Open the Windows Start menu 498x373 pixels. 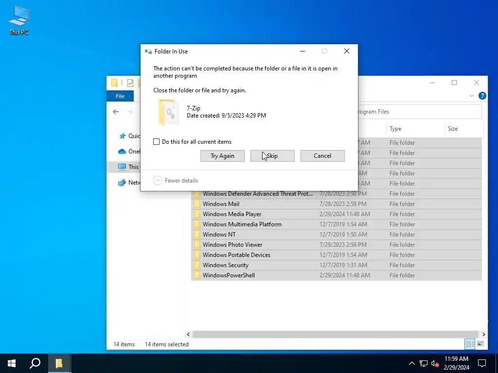(x=12, y=363)
